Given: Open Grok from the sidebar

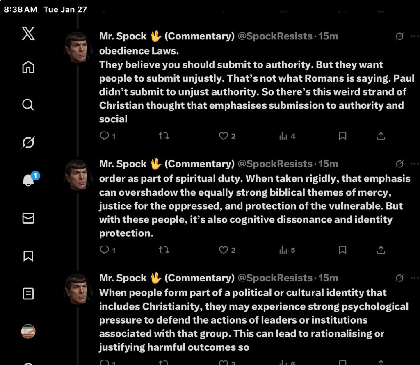Looking at the screenshot, I should point(28,143).
